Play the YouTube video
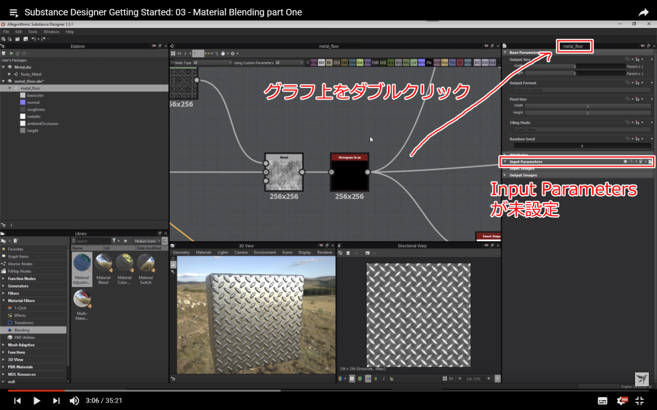Image resolution: width=657 pixels, height=410 pixels. (x=36, y=400)
